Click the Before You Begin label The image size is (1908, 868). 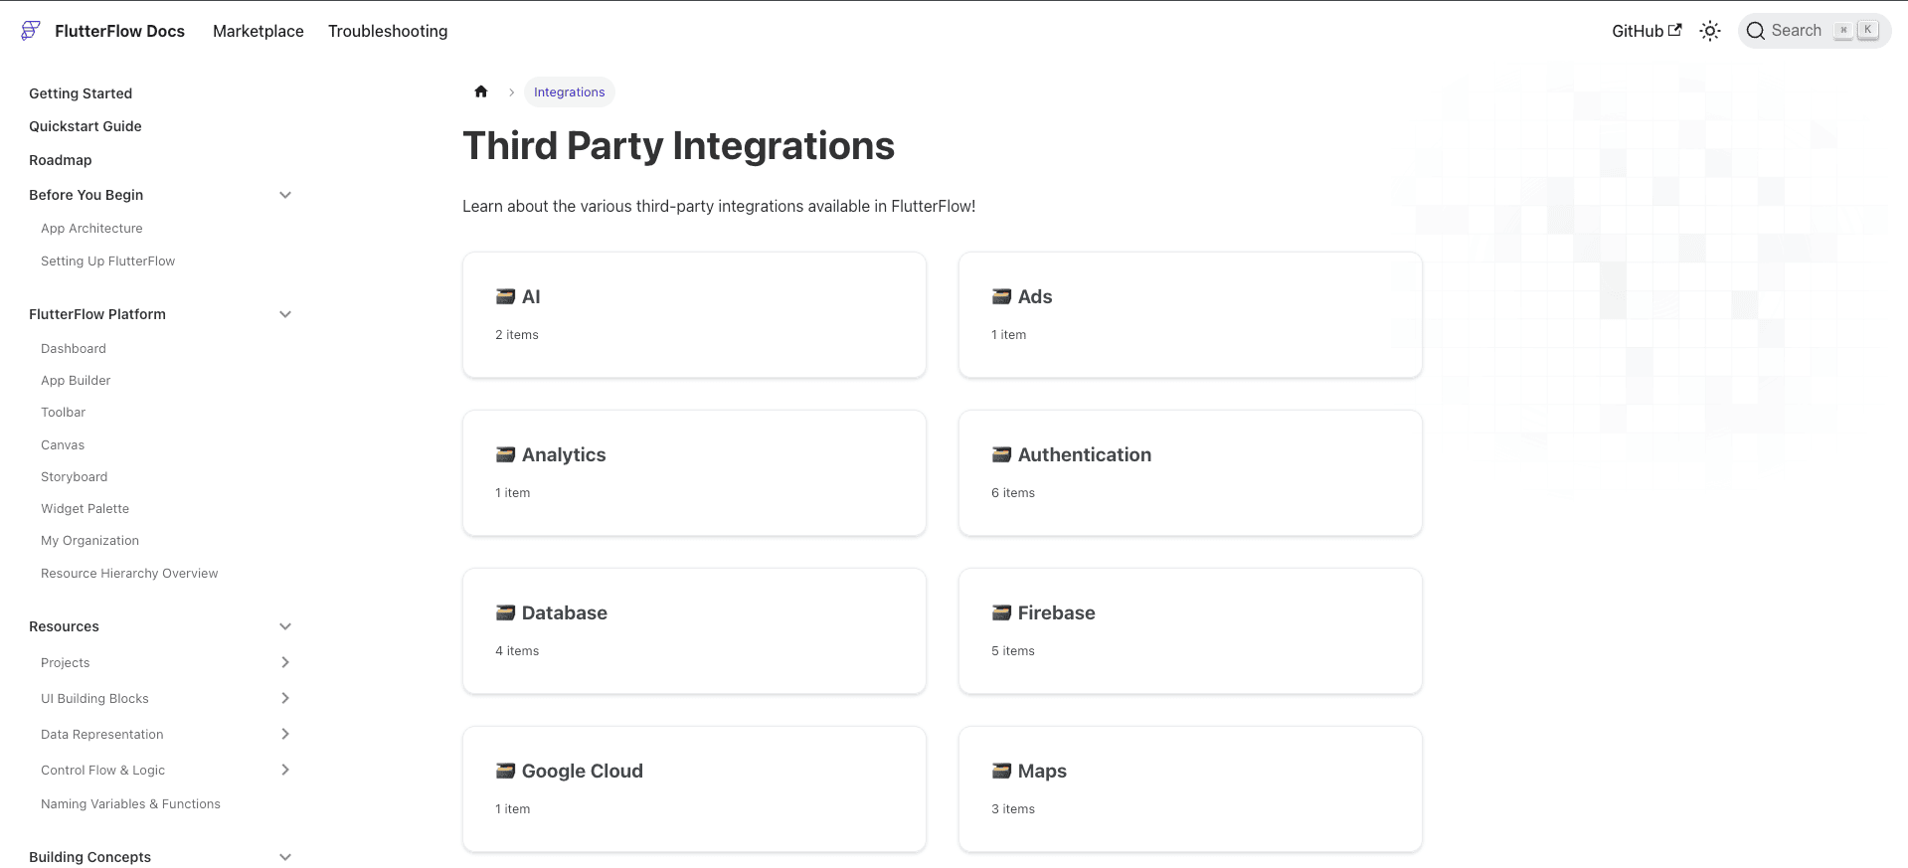(86, 195)
